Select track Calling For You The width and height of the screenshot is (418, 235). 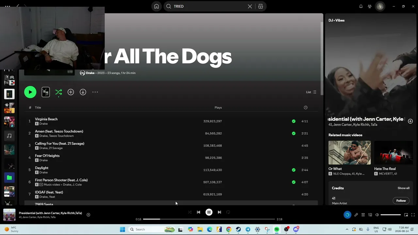coord(171,146)
